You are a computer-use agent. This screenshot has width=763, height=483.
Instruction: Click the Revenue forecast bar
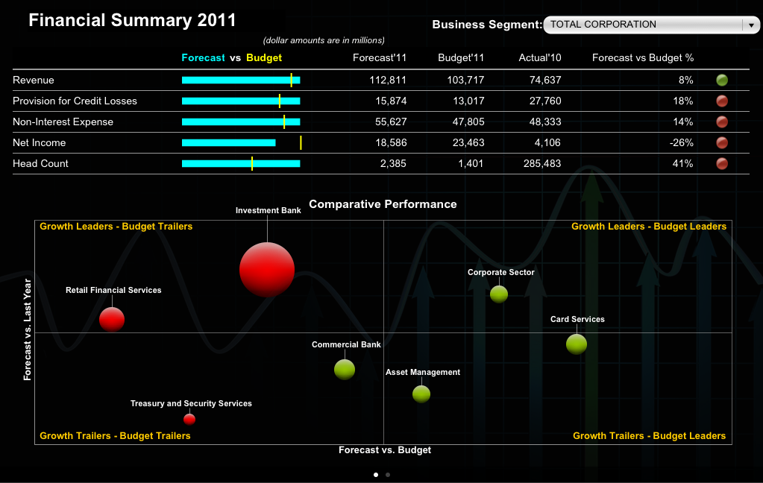(240, 80)
